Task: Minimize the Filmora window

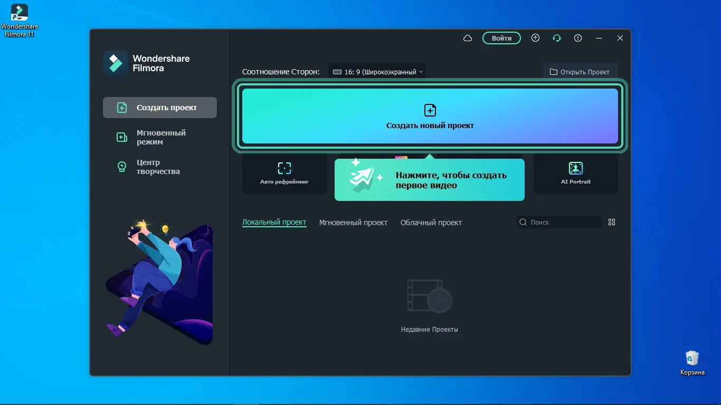Action: click(x=599, y=38)
